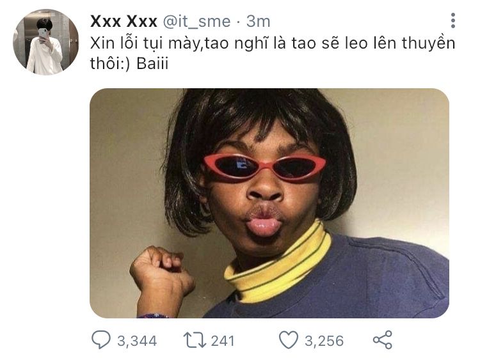Like the tweet with the heart icon
The height and width of the screenshot is (358, 480).
[289, 340]
